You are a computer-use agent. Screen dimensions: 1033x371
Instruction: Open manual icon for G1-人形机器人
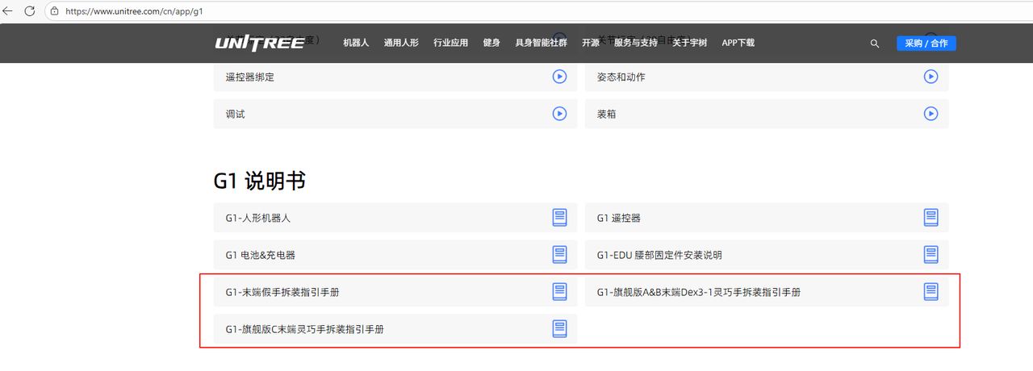click(x=559, y=218)
